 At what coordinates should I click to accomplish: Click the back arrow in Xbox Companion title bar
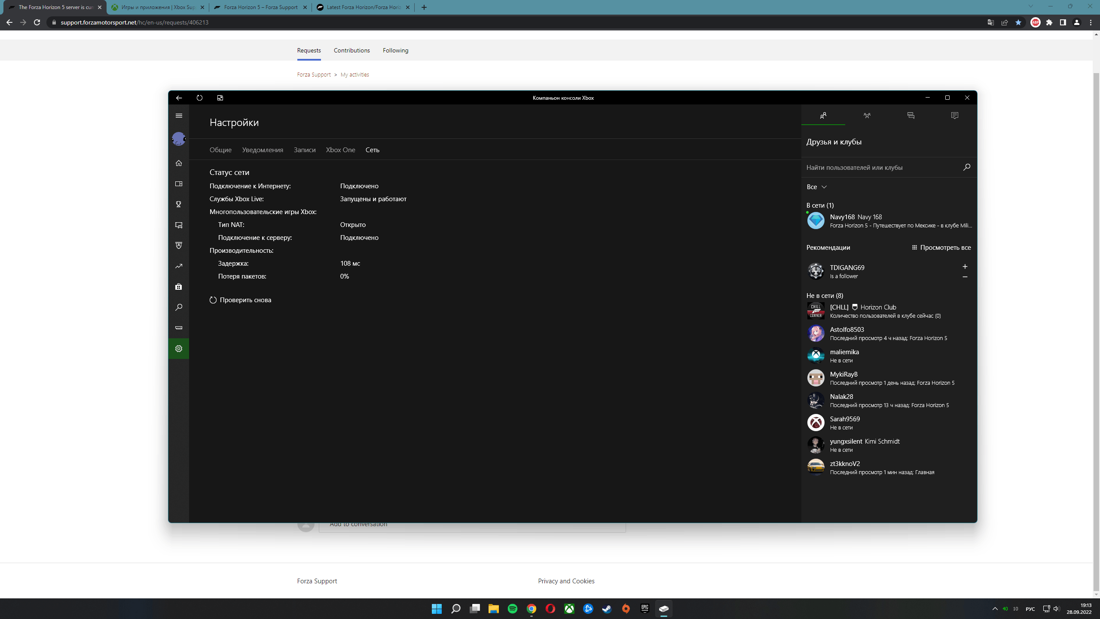click(x=179, y=98)
